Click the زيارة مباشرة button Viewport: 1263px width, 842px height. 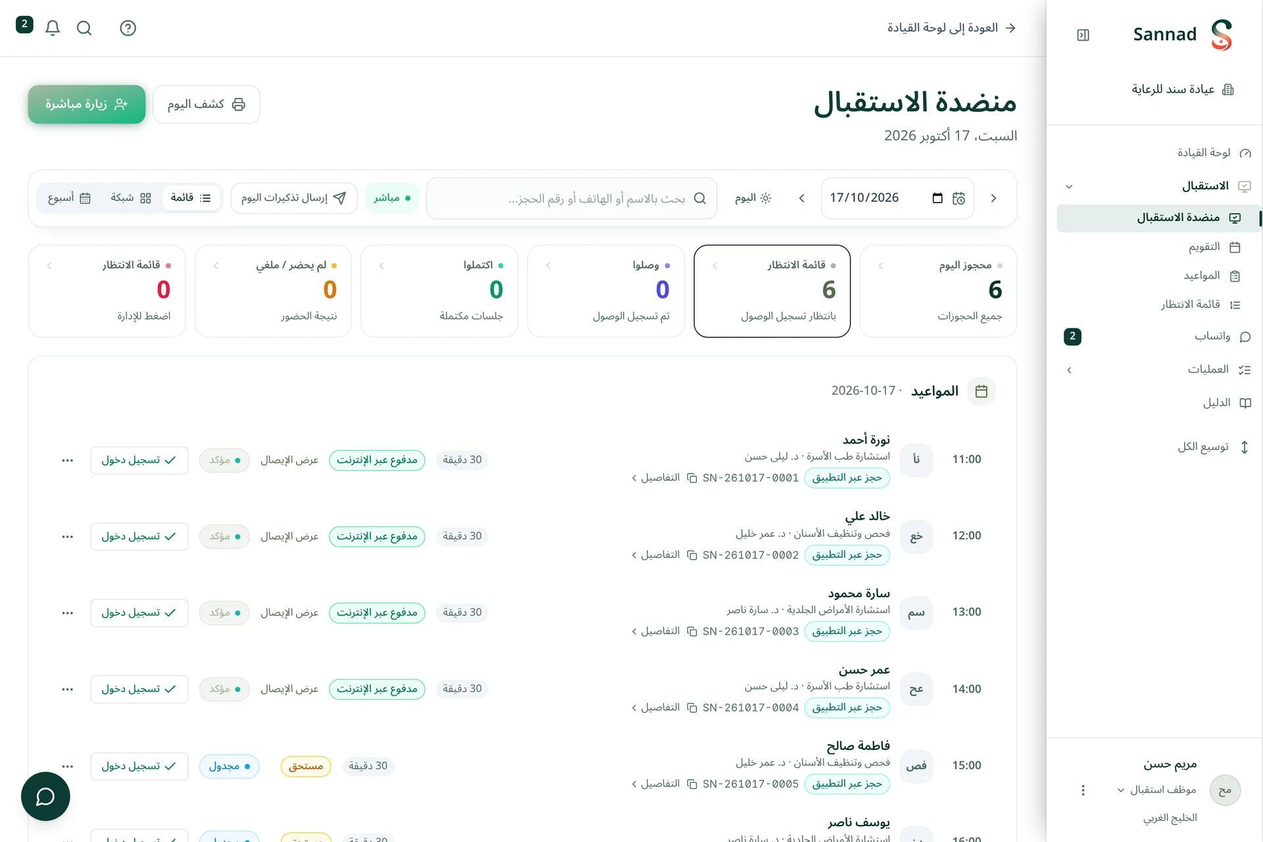pos(87,104)
